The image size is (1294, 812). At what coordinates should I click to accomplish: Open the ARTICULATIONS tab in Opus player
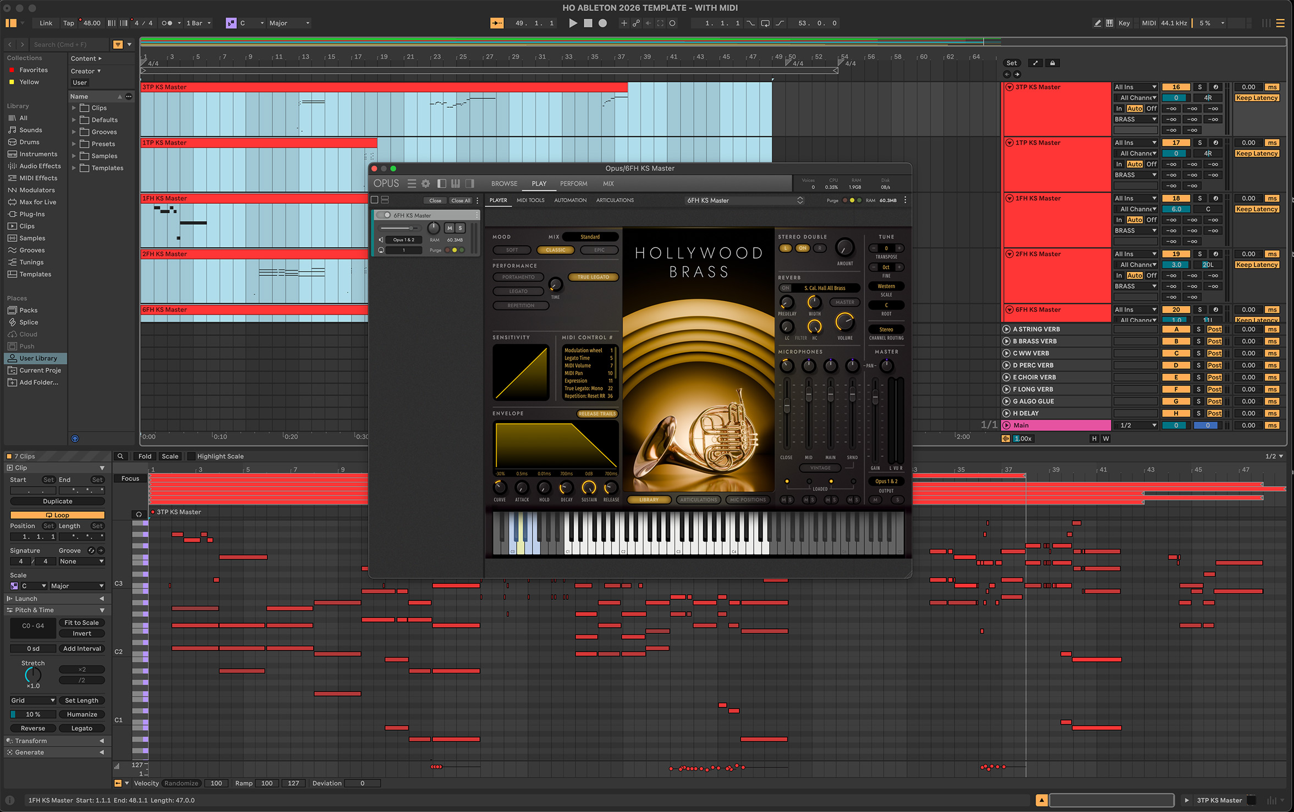[615, 200]
